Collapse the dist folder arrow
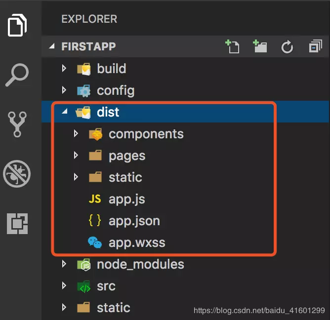 [65, 111]
